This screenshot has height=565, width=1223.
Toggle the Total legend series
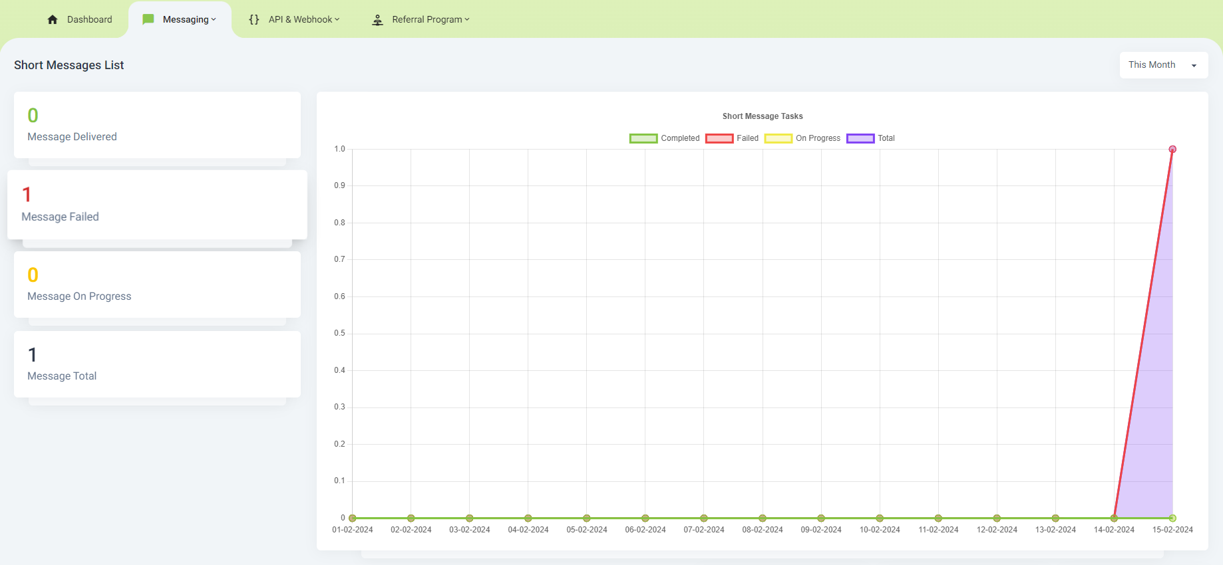pos(870,138)
